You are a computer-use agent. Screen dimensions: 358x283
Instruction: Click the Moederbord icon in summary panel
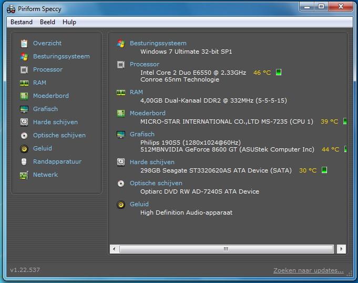(121, 113)
